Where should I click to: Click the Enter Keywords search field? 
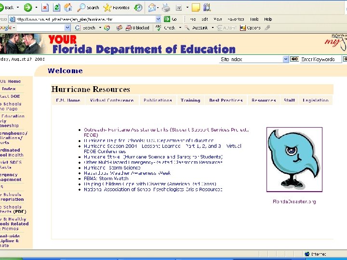(x=320, y=59)
